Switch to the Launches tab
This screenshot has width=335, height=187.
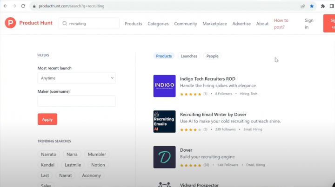click(189, 56)
